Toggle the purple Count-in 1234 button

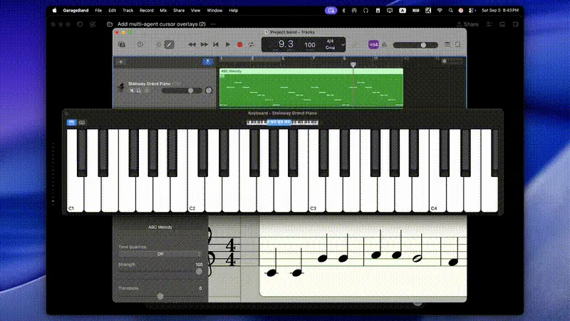click(x=373, y=45)
